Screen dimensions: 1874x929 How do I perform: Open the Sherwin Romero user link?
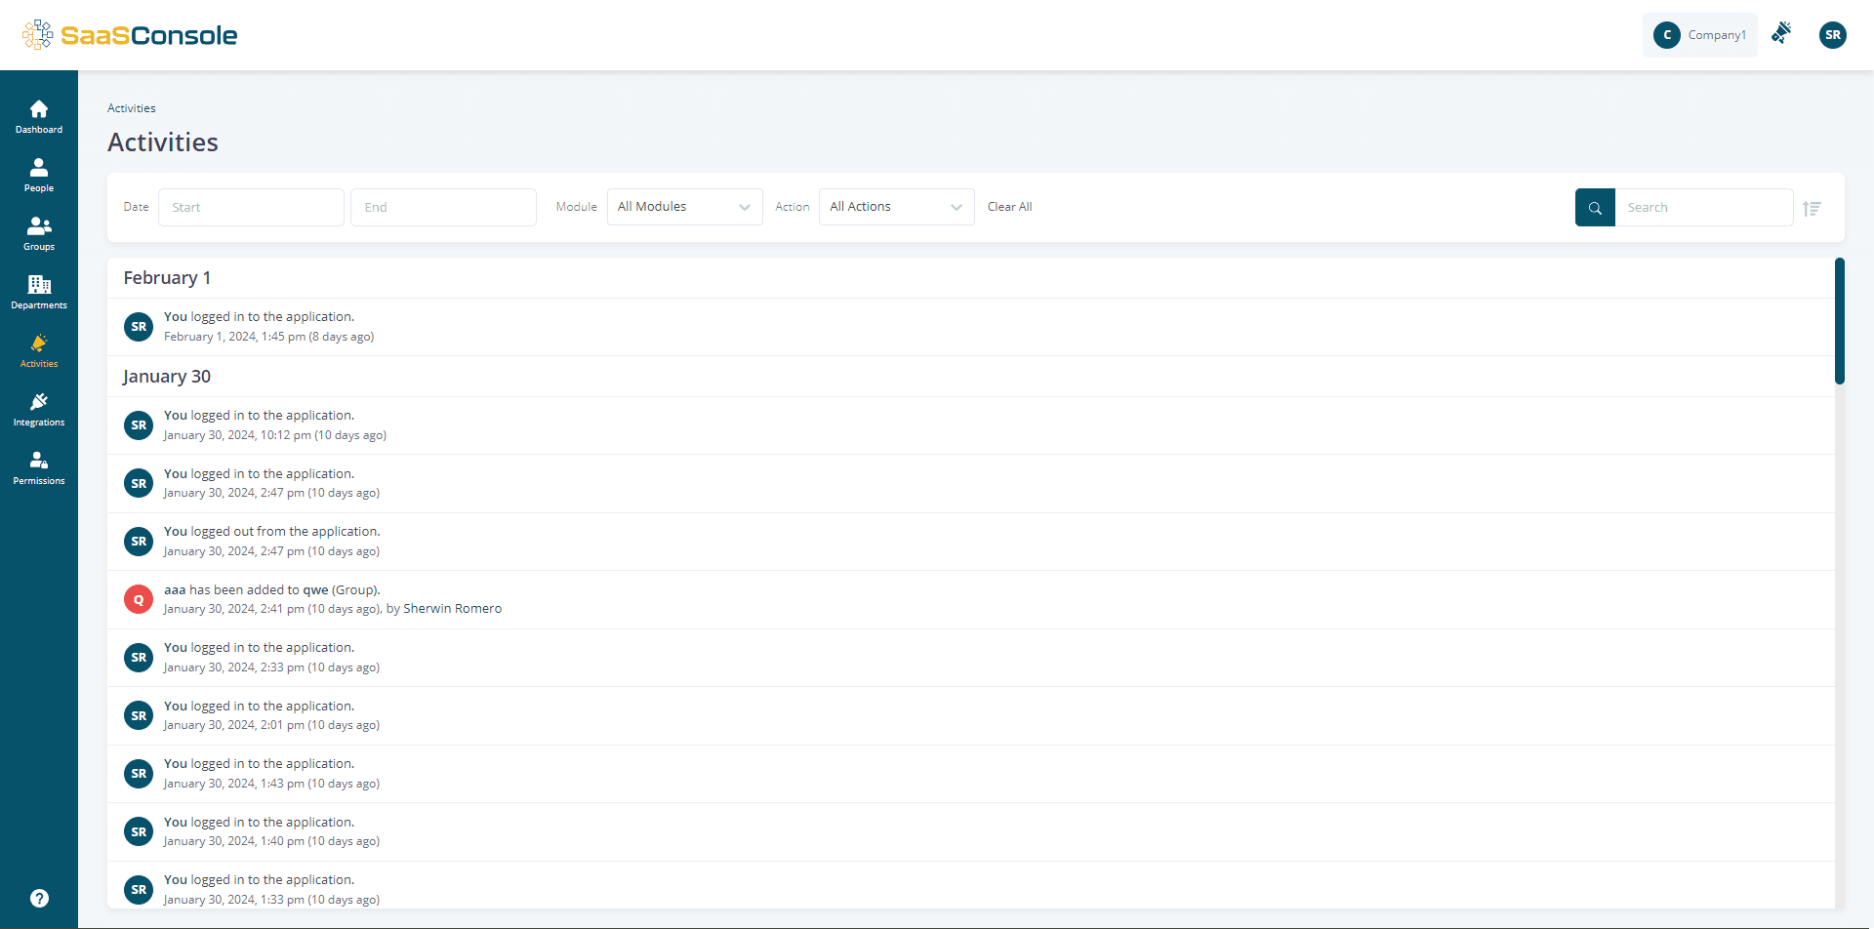(452, 608)
